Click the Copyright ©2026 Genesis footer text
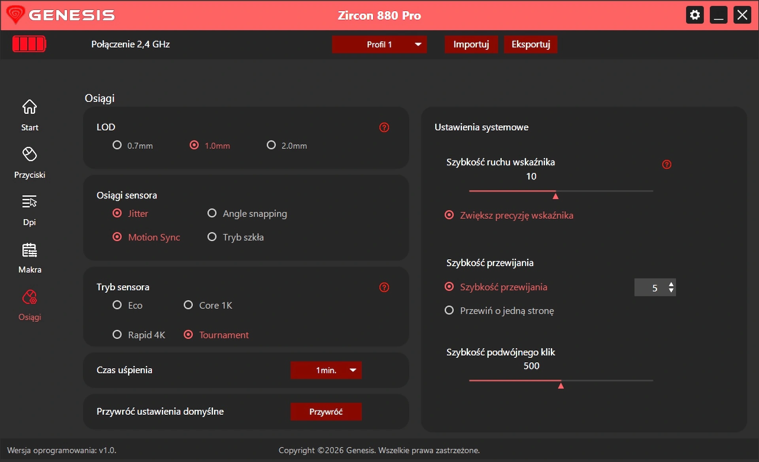Viewport: 759px width, 462px height. [379, 450]
